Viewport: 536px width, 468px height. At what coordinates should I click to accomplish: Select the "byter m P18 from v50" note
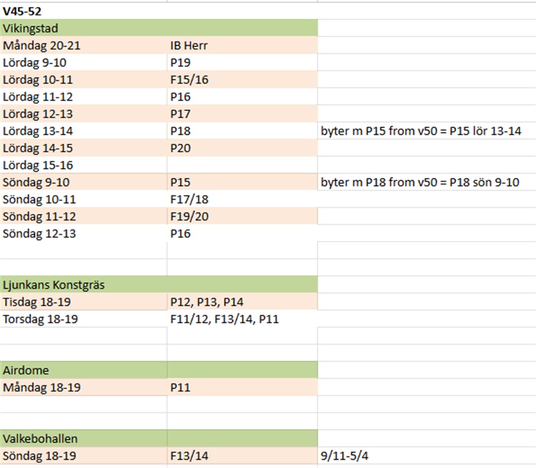(420, 182)
